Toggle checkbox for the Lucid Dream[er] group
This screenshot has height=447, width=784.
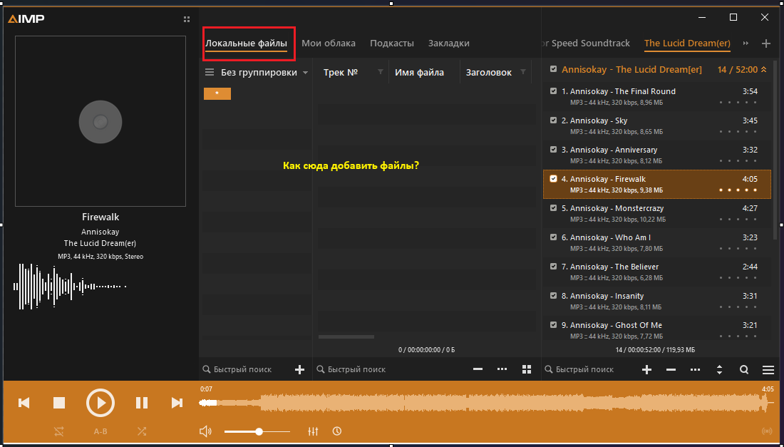pos(554,69)
